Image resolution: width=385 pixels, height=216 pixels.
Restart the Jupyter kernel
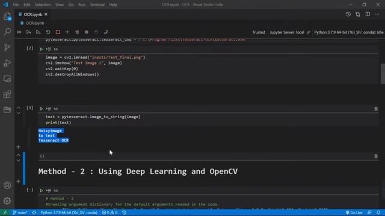click(48, 32)
